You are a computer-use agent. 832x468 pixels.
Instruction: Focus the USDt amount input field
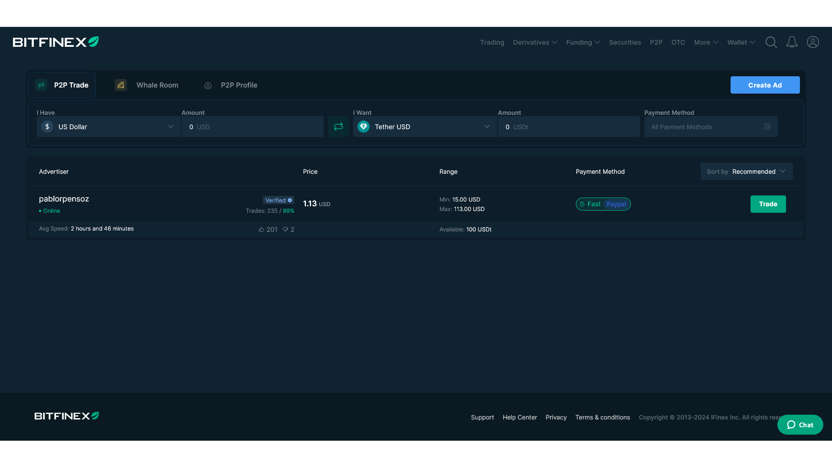pos(569,127)
